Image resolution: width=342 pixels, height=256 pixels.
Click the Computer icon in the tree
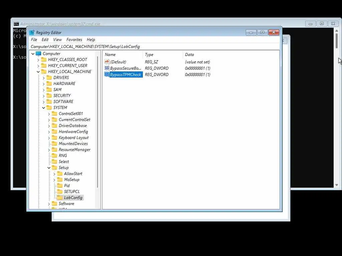[x=39, y=54]
